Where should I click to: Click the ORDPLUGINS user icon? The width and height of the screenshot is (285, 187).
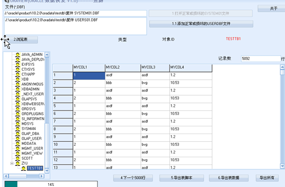18,114
